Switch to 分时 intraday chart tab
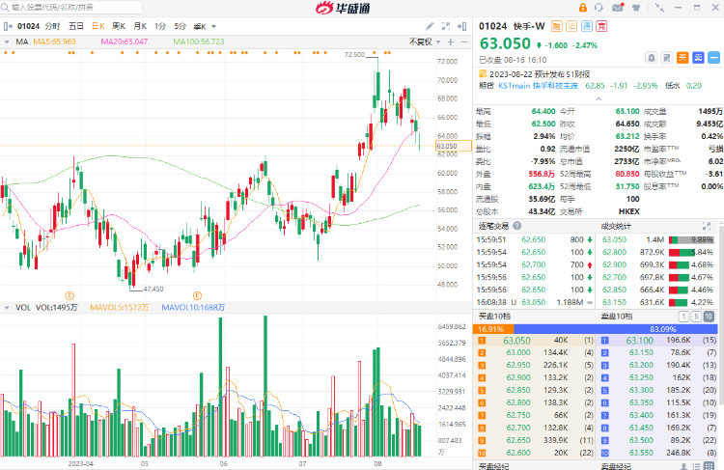Screen dimensions: 724x470 point(52,26)
